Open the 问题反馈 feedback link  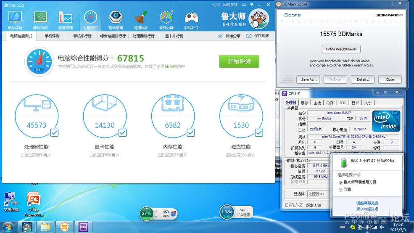pos(230,5)
